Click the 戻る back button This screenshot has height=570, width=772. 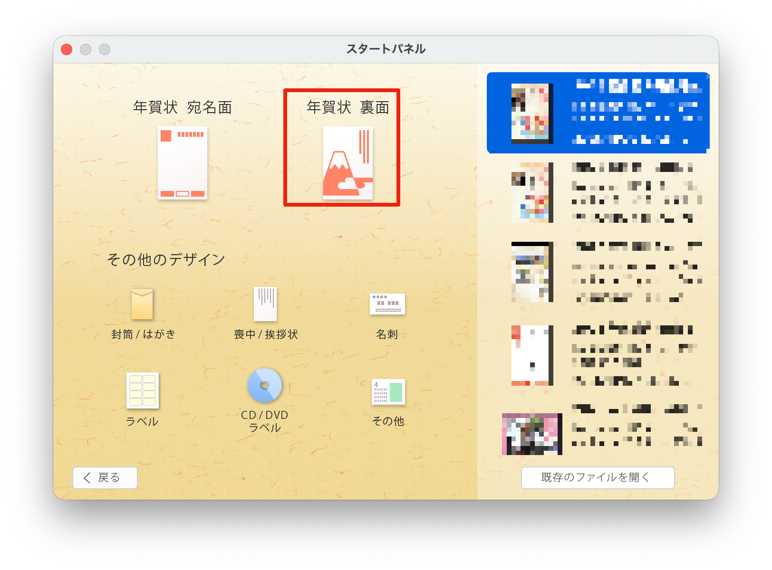click(105, 477)
